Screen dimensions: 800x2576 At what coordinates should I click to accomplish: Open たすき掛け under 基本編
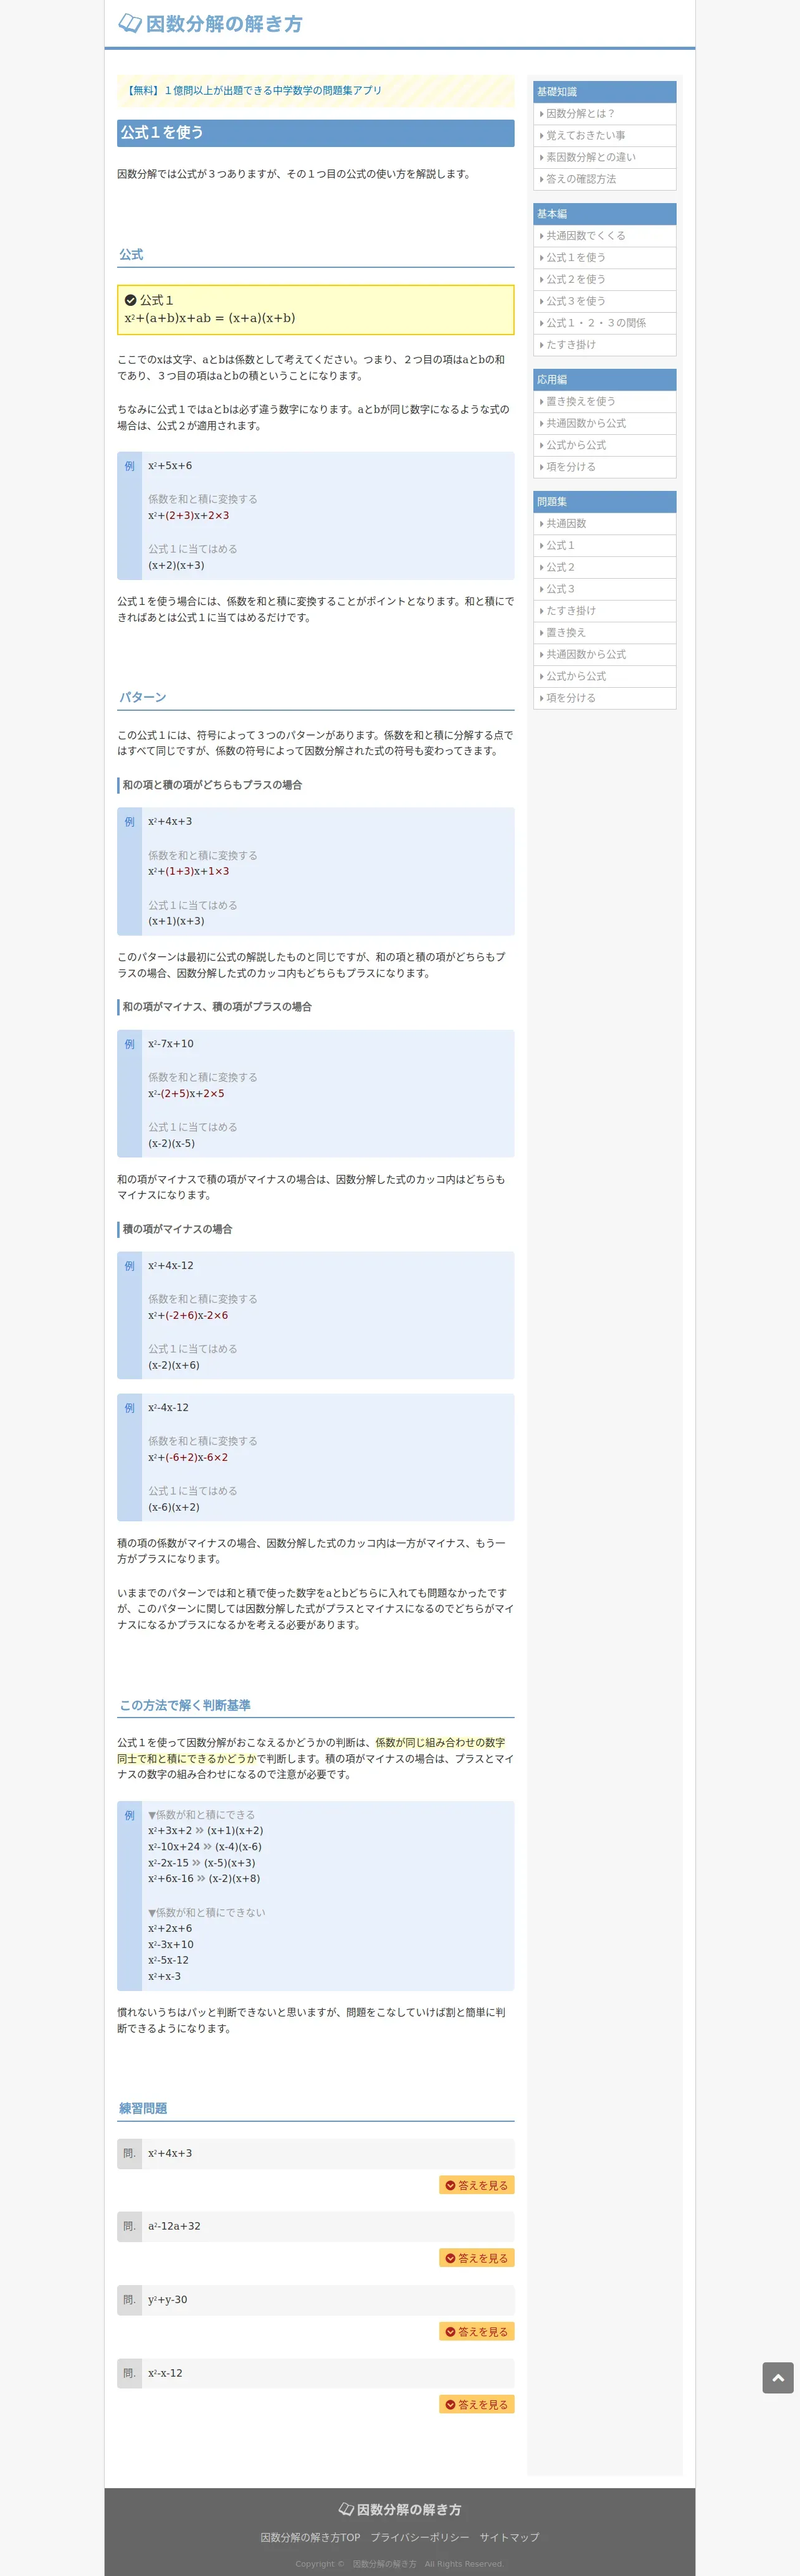pos(604,345)
